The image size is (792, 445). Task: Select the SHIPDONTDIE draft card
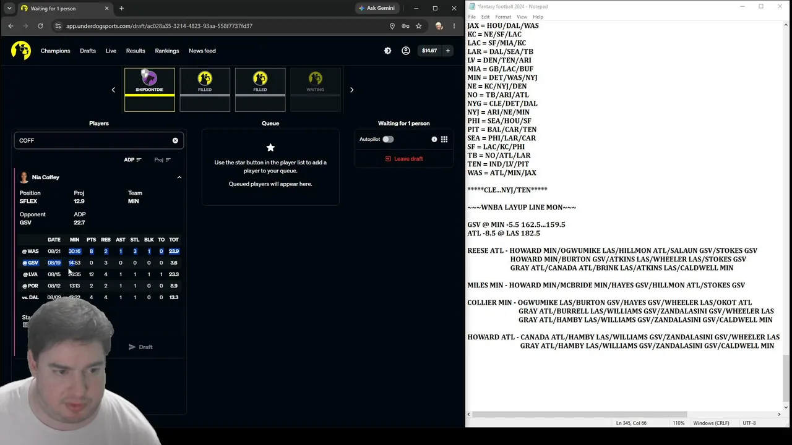(150, 90)
